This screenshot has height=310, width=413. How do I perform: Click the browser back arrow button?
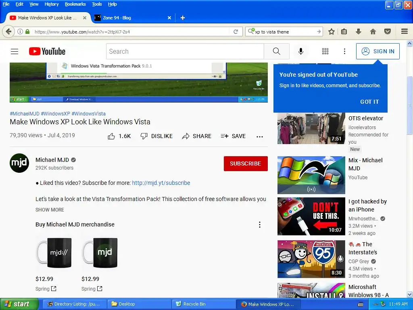pyautogui.click(x=8, y=31)
